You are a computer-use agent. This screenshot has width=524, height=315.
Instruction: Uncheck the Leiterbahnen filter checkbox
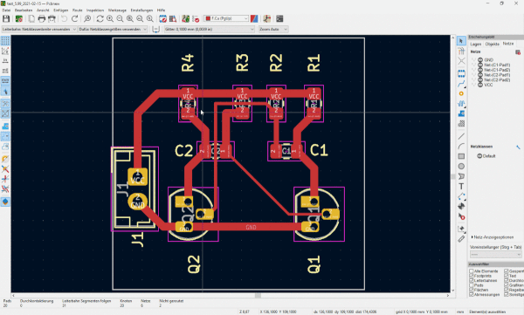coord(472,281)
